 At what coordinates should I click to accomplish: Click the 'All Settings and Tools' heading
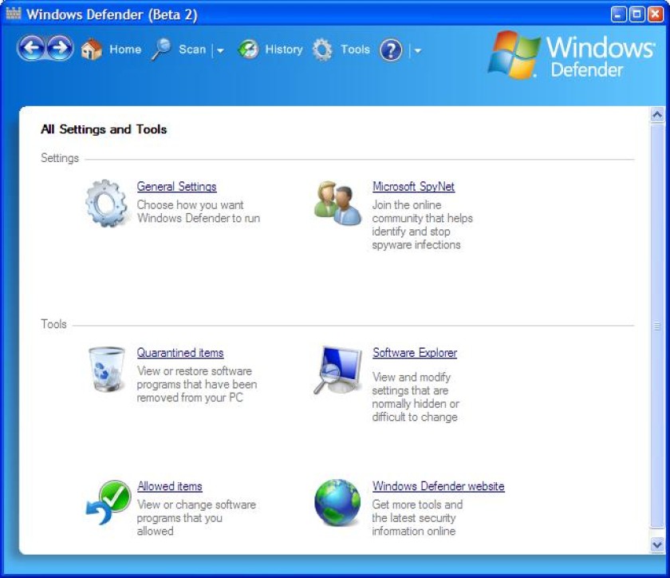[x=104, y=129]
